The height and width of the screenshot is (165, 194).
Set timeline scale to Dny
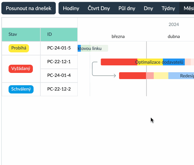(x=148, y=8)
